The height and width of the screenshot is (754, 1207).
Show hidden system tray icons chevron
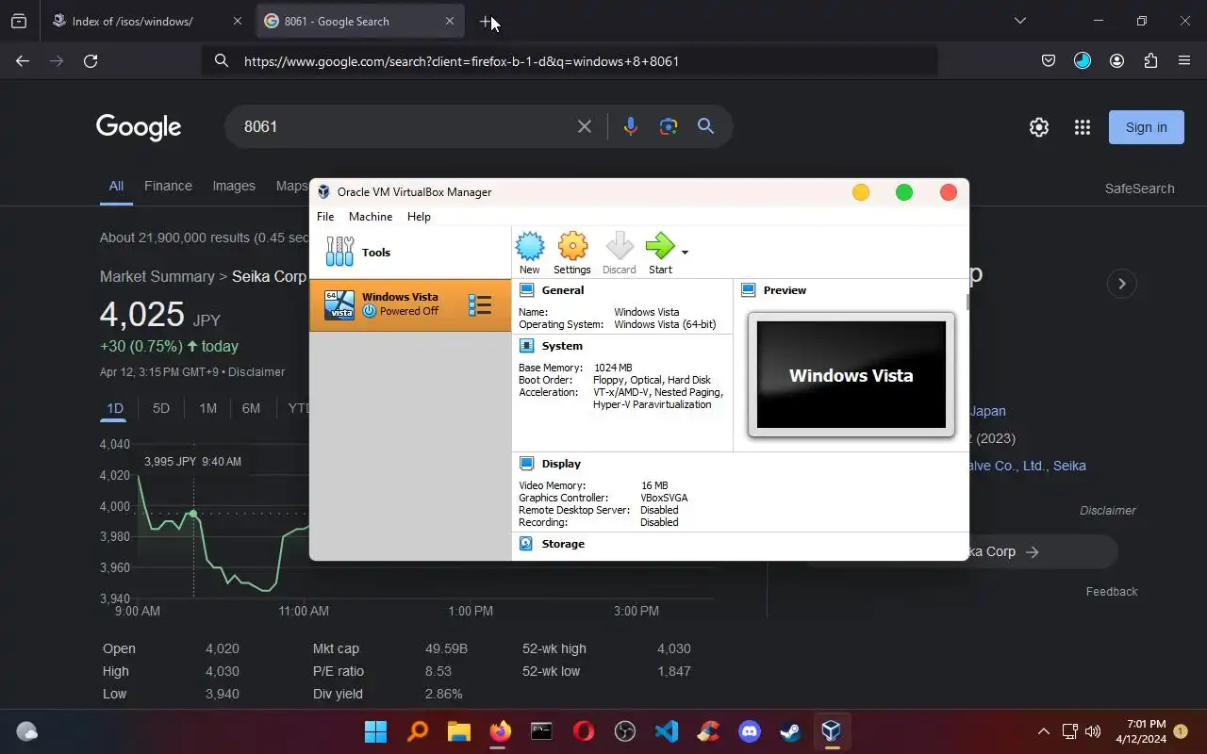pyautogui.click(x=1044, y=731)
